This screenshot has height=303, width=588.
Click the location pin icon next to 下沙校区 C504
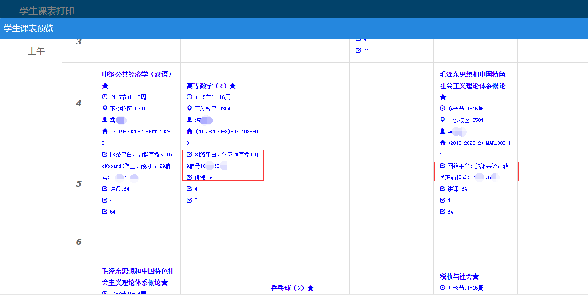[x=442, y=120]
